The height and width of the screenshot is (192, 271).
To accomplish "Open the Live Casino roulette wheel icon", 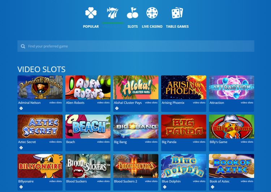I will [x=152, y=13].
